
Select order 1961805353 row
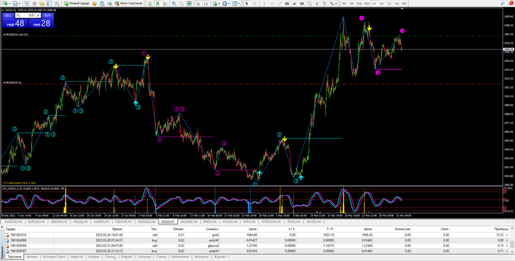[257, 235]
